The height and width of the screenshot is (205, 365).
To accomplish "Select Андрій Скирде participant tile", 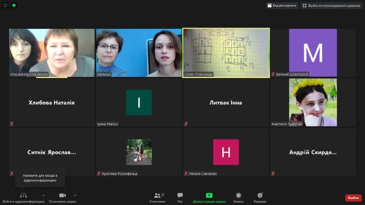I will (x=313, y=152).
